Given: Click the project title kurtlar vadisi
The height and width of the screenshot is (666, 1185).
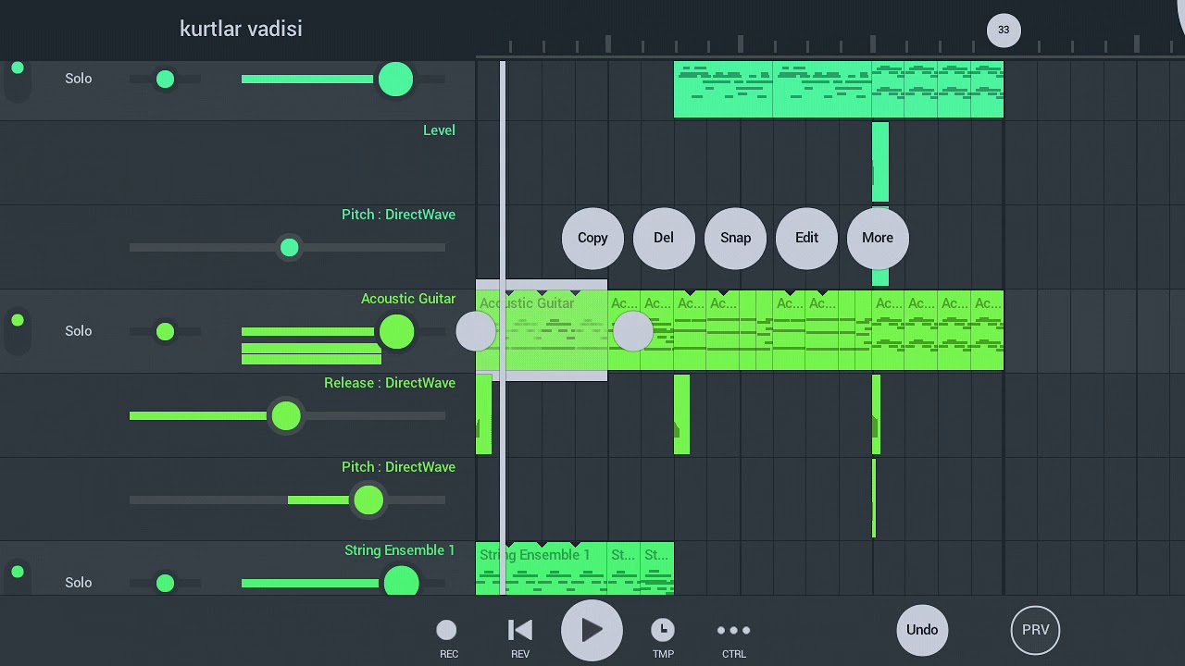Looking at the screenshot, I should pos(241,29).
